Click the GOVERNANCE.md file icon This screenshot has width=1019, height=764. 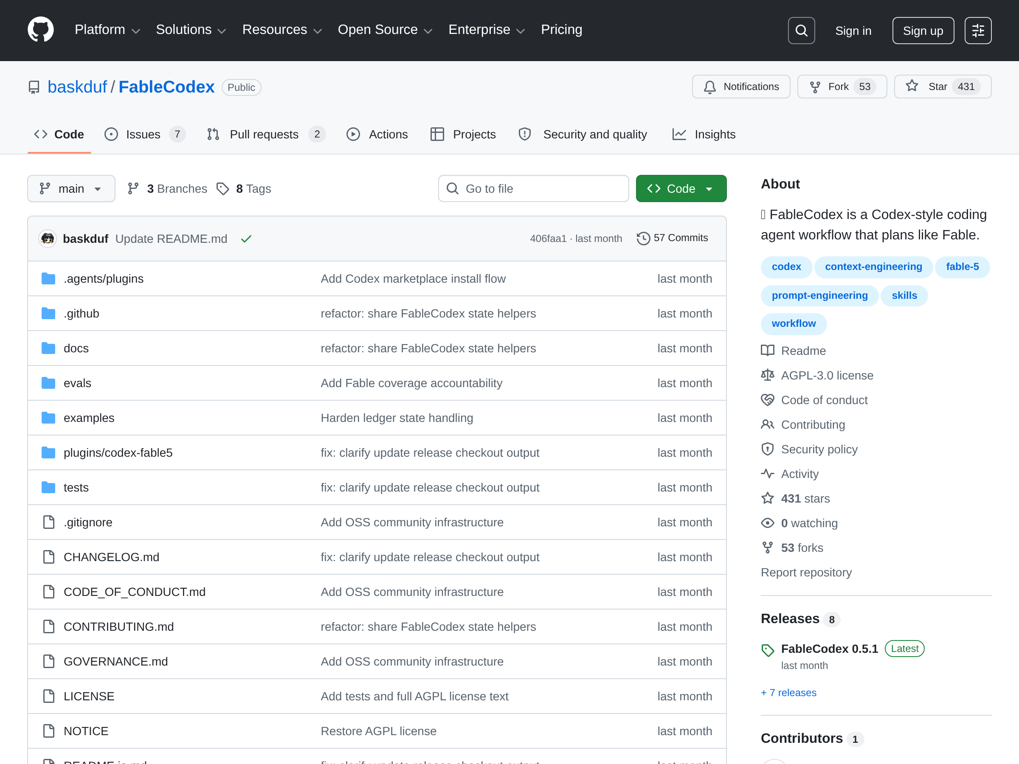[x=48, y=661]
